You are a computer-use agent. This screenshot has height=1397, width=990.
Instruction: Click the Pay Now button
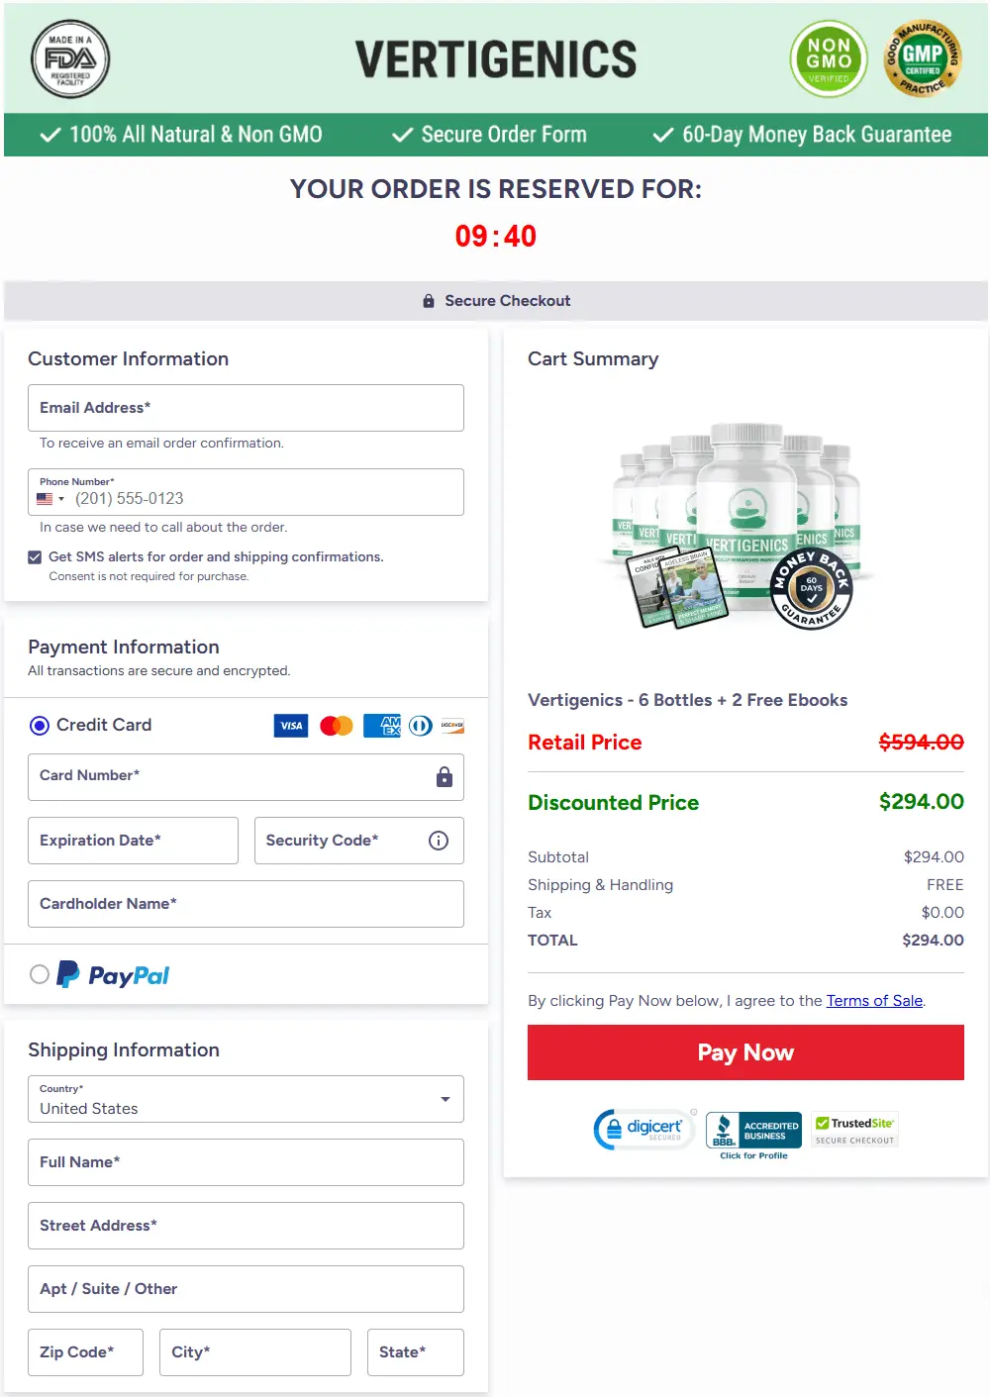[x=745, y=1052]
